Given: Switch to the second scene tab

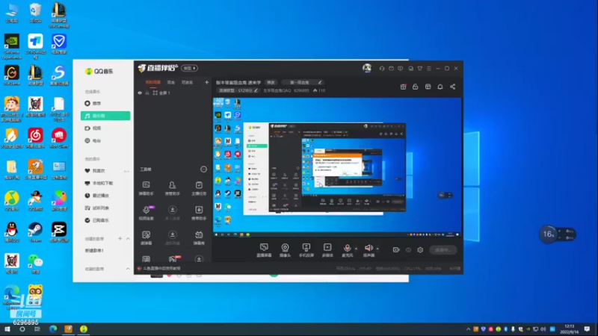Looking at the screenshot, I should point(171,82).
